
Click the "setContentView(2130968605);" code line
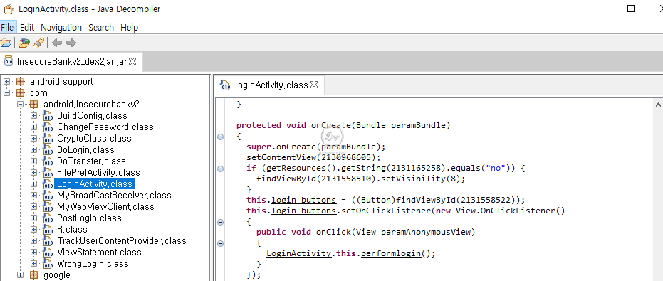pos(314,158)
